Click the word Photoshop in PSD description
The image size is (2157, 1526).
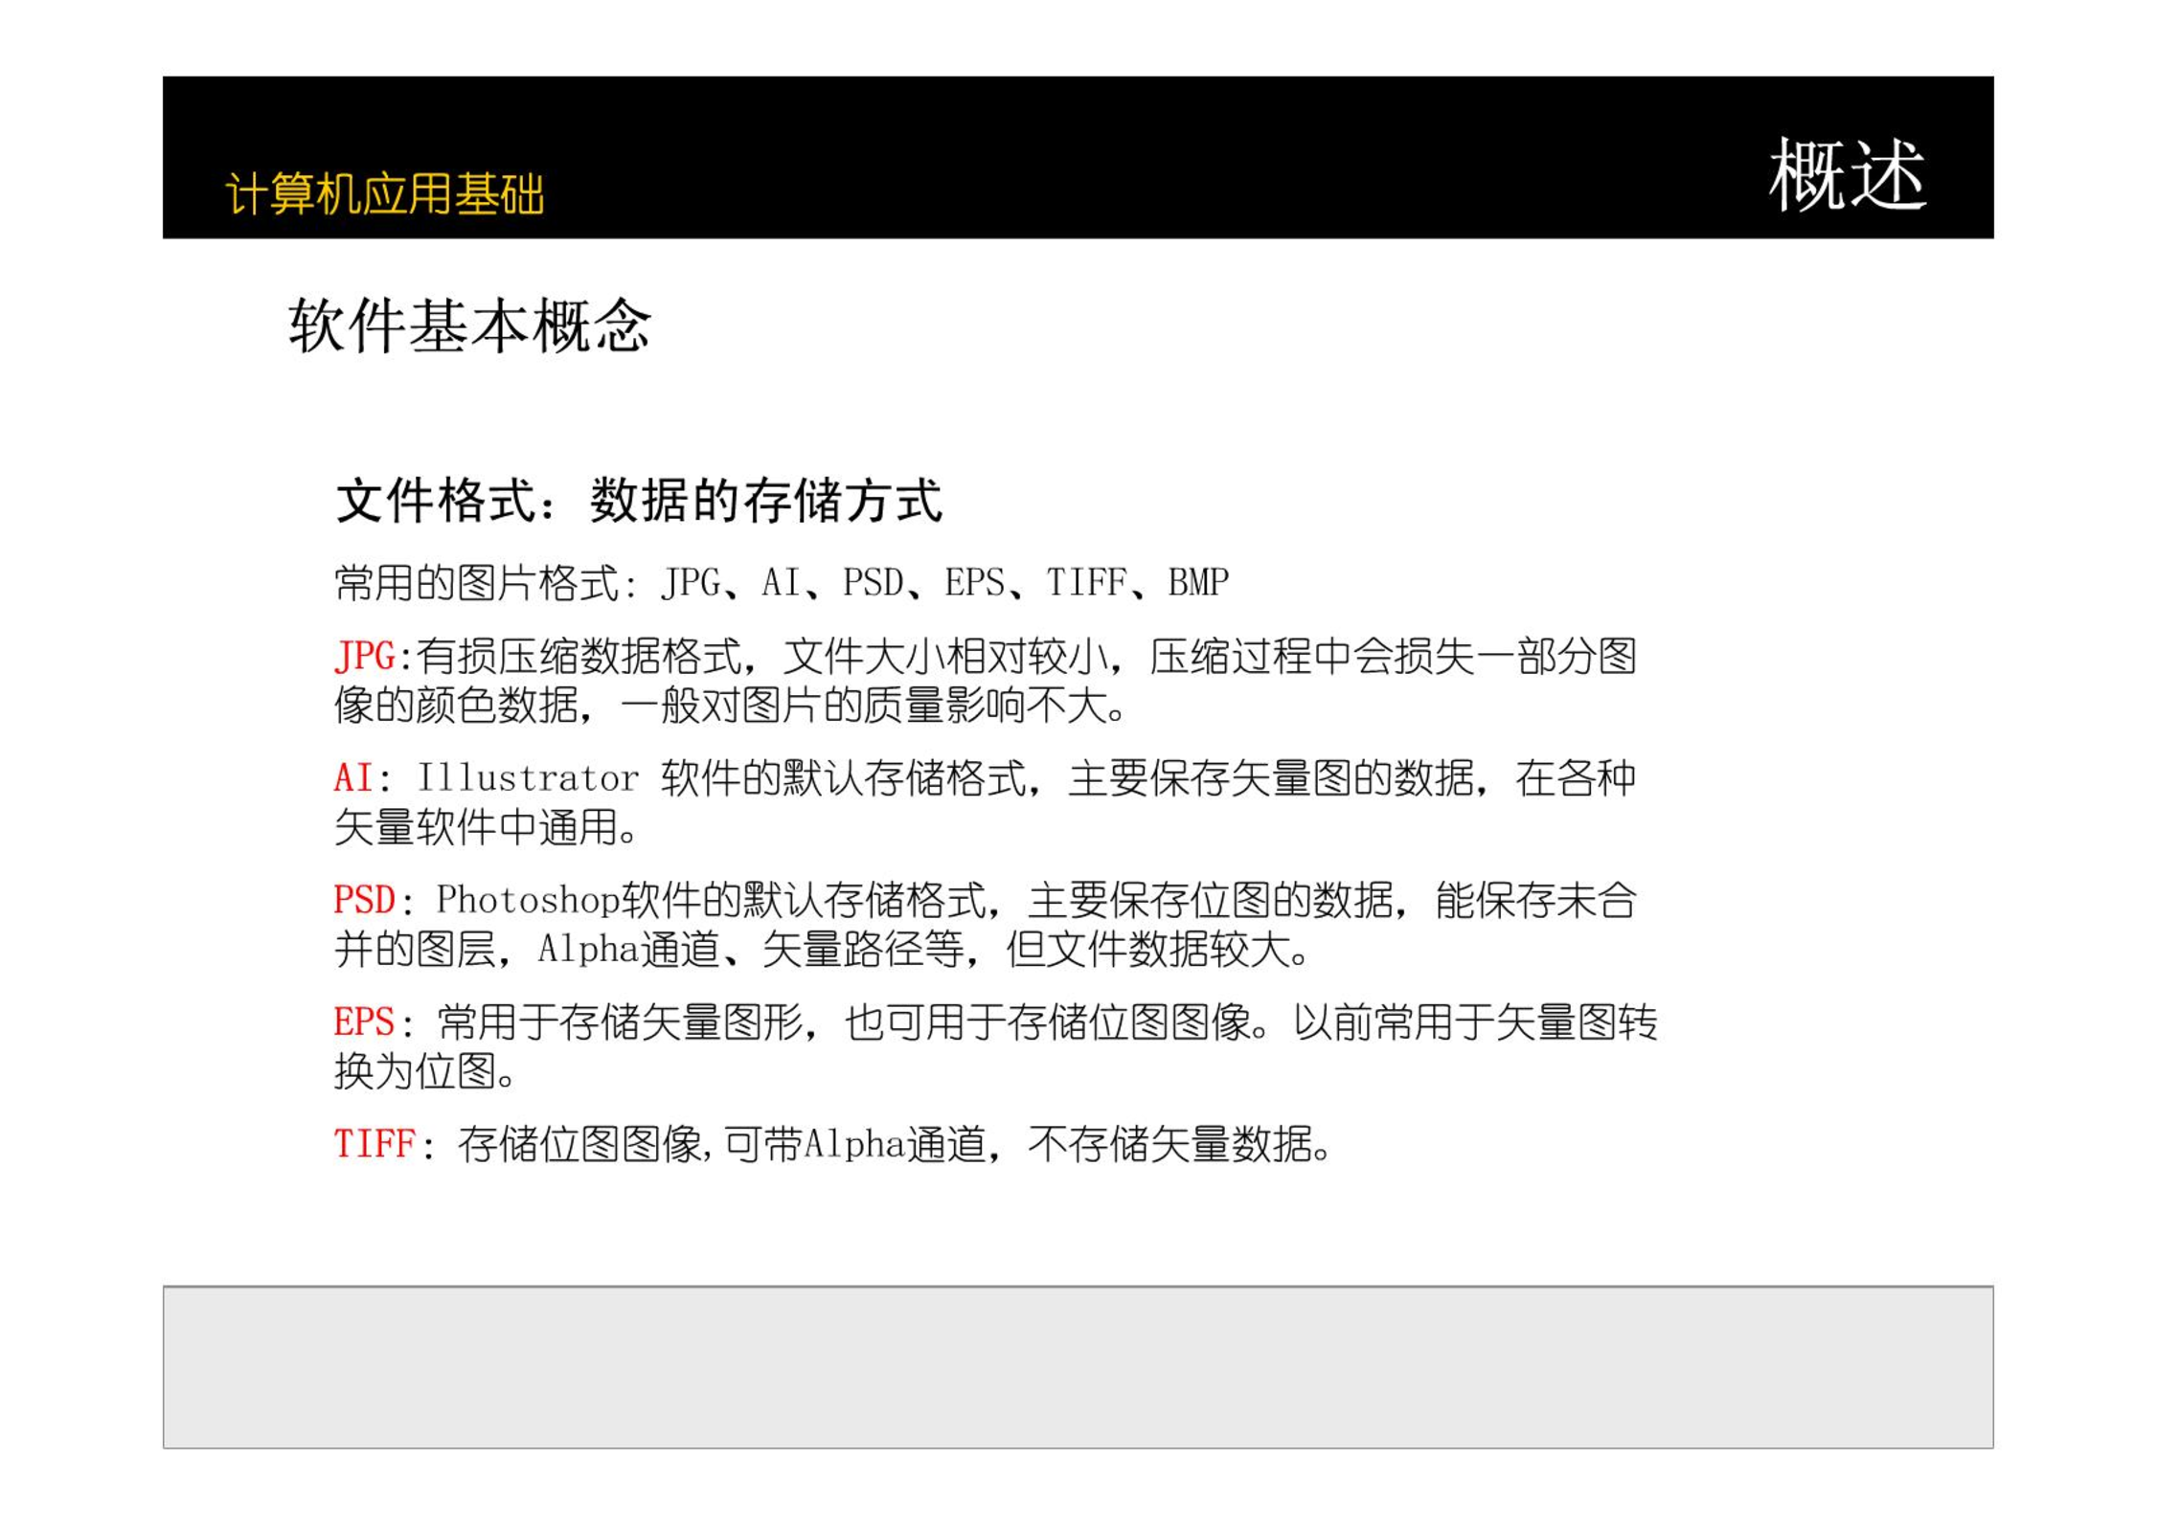tap(529, 901)
